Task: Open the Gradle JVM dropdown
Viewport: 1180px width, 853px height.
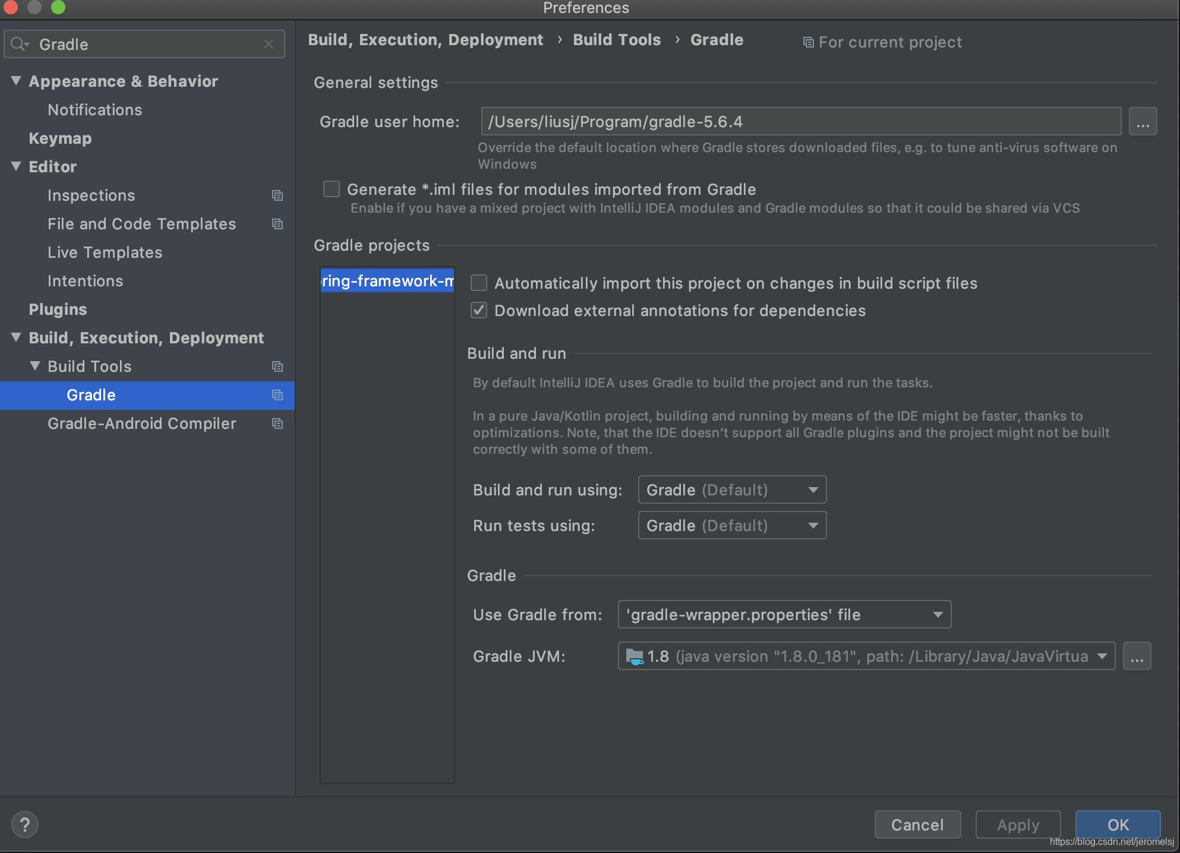Action: (x=866, y=656)
